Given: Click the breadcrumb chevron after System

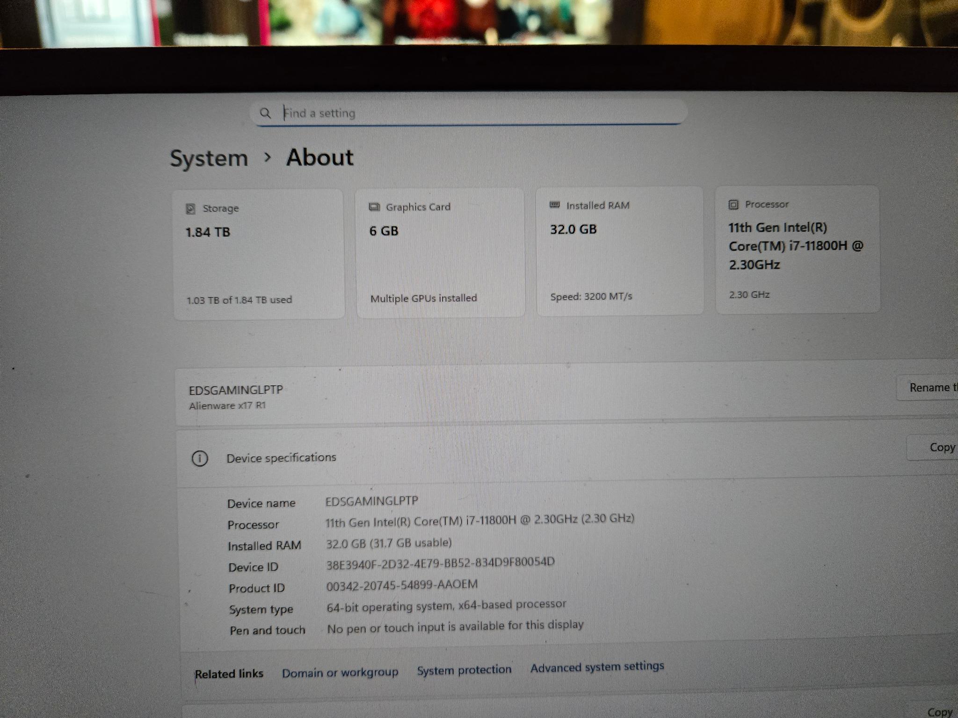Looking at the screenshot, I should tap(268, 158).
